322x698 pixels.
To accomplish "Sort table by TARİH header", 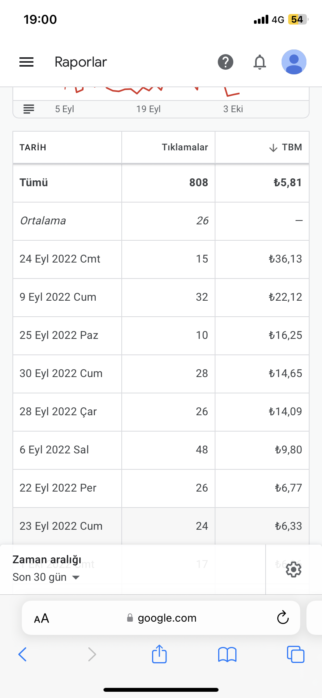I will click(33, 148).
